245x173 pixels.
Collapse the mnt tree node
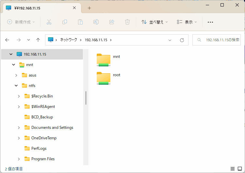(x=14, y=65)
